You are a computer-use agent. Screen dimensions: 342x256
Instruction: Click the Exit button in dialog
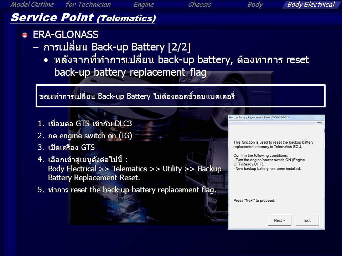pyautogui.click(x=307, y=220)
